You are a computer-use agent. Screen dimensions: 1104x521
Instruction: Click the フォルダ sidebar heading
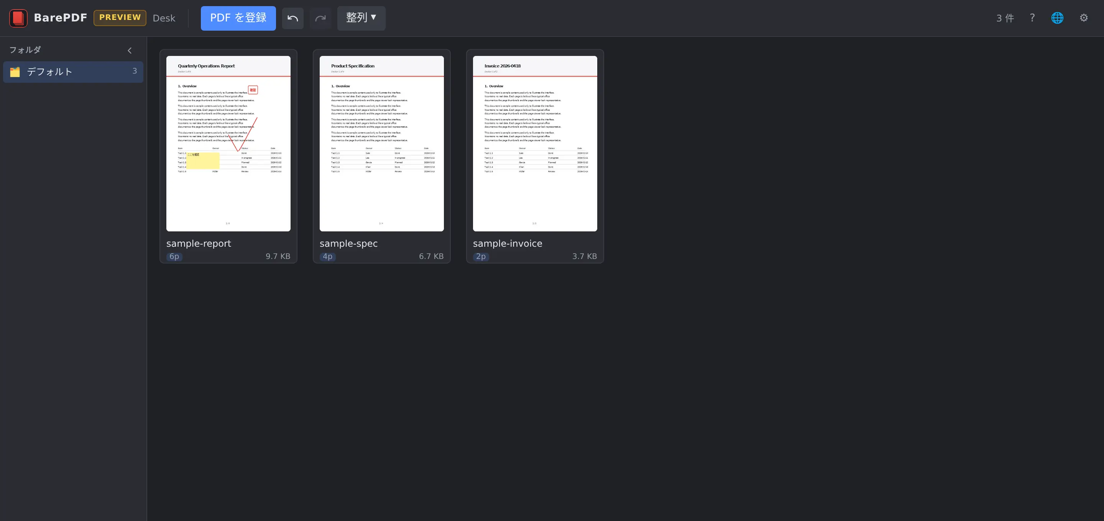[x=25, y=50]
